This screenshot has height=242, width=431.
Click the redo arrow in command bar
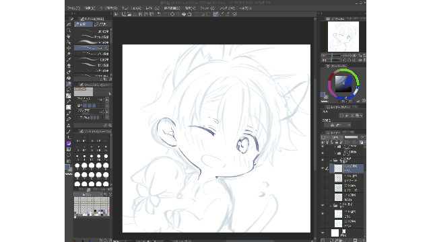164,14
